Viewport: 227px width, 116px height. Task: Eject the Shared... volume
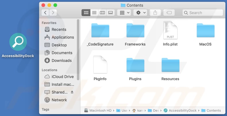click(x=72, y=92)
